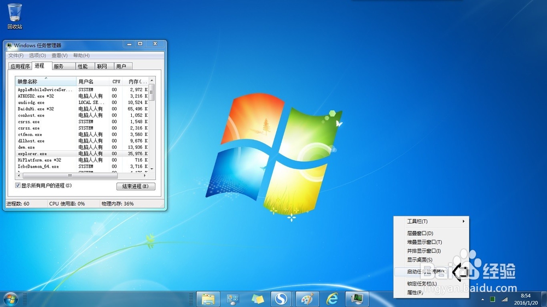Switch to the 应用程序 tab
This screenshot has width=547, height=307.
tap(20, 66)
